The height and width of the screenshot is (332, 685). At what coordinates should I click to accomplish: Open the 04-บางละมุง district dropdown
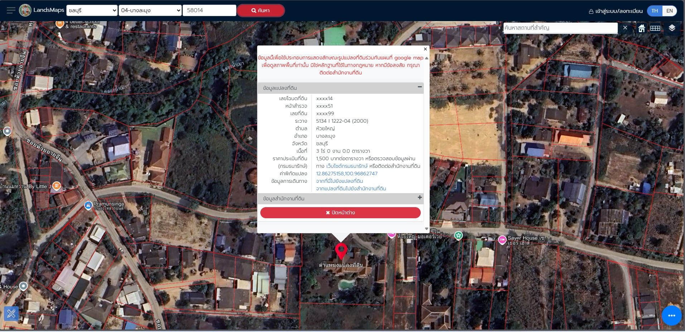click(150, 10)
